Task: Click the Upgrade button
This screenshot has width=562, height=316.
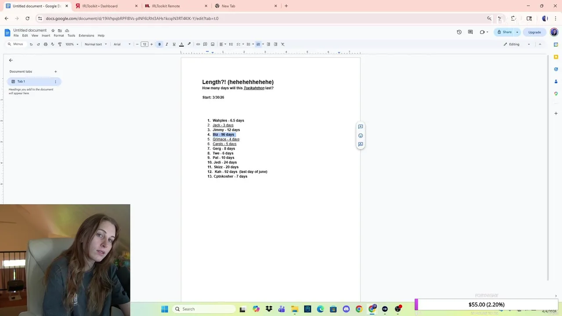Action: tap(534, 32)
